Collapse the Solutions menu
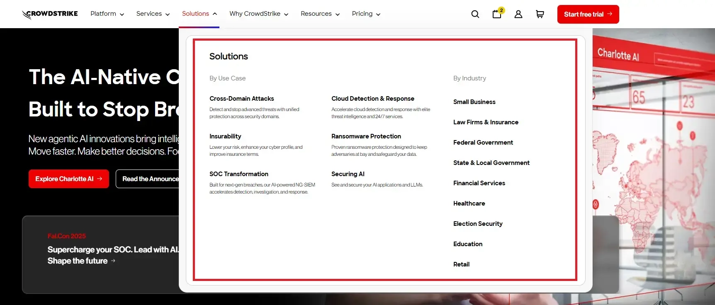The image size is (715, 305). click(199, 14)
